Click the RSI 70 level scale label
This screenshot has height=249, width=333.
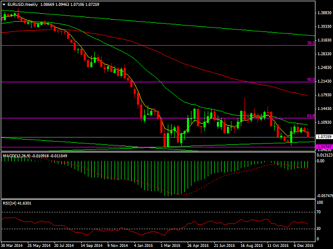(319, 212)
